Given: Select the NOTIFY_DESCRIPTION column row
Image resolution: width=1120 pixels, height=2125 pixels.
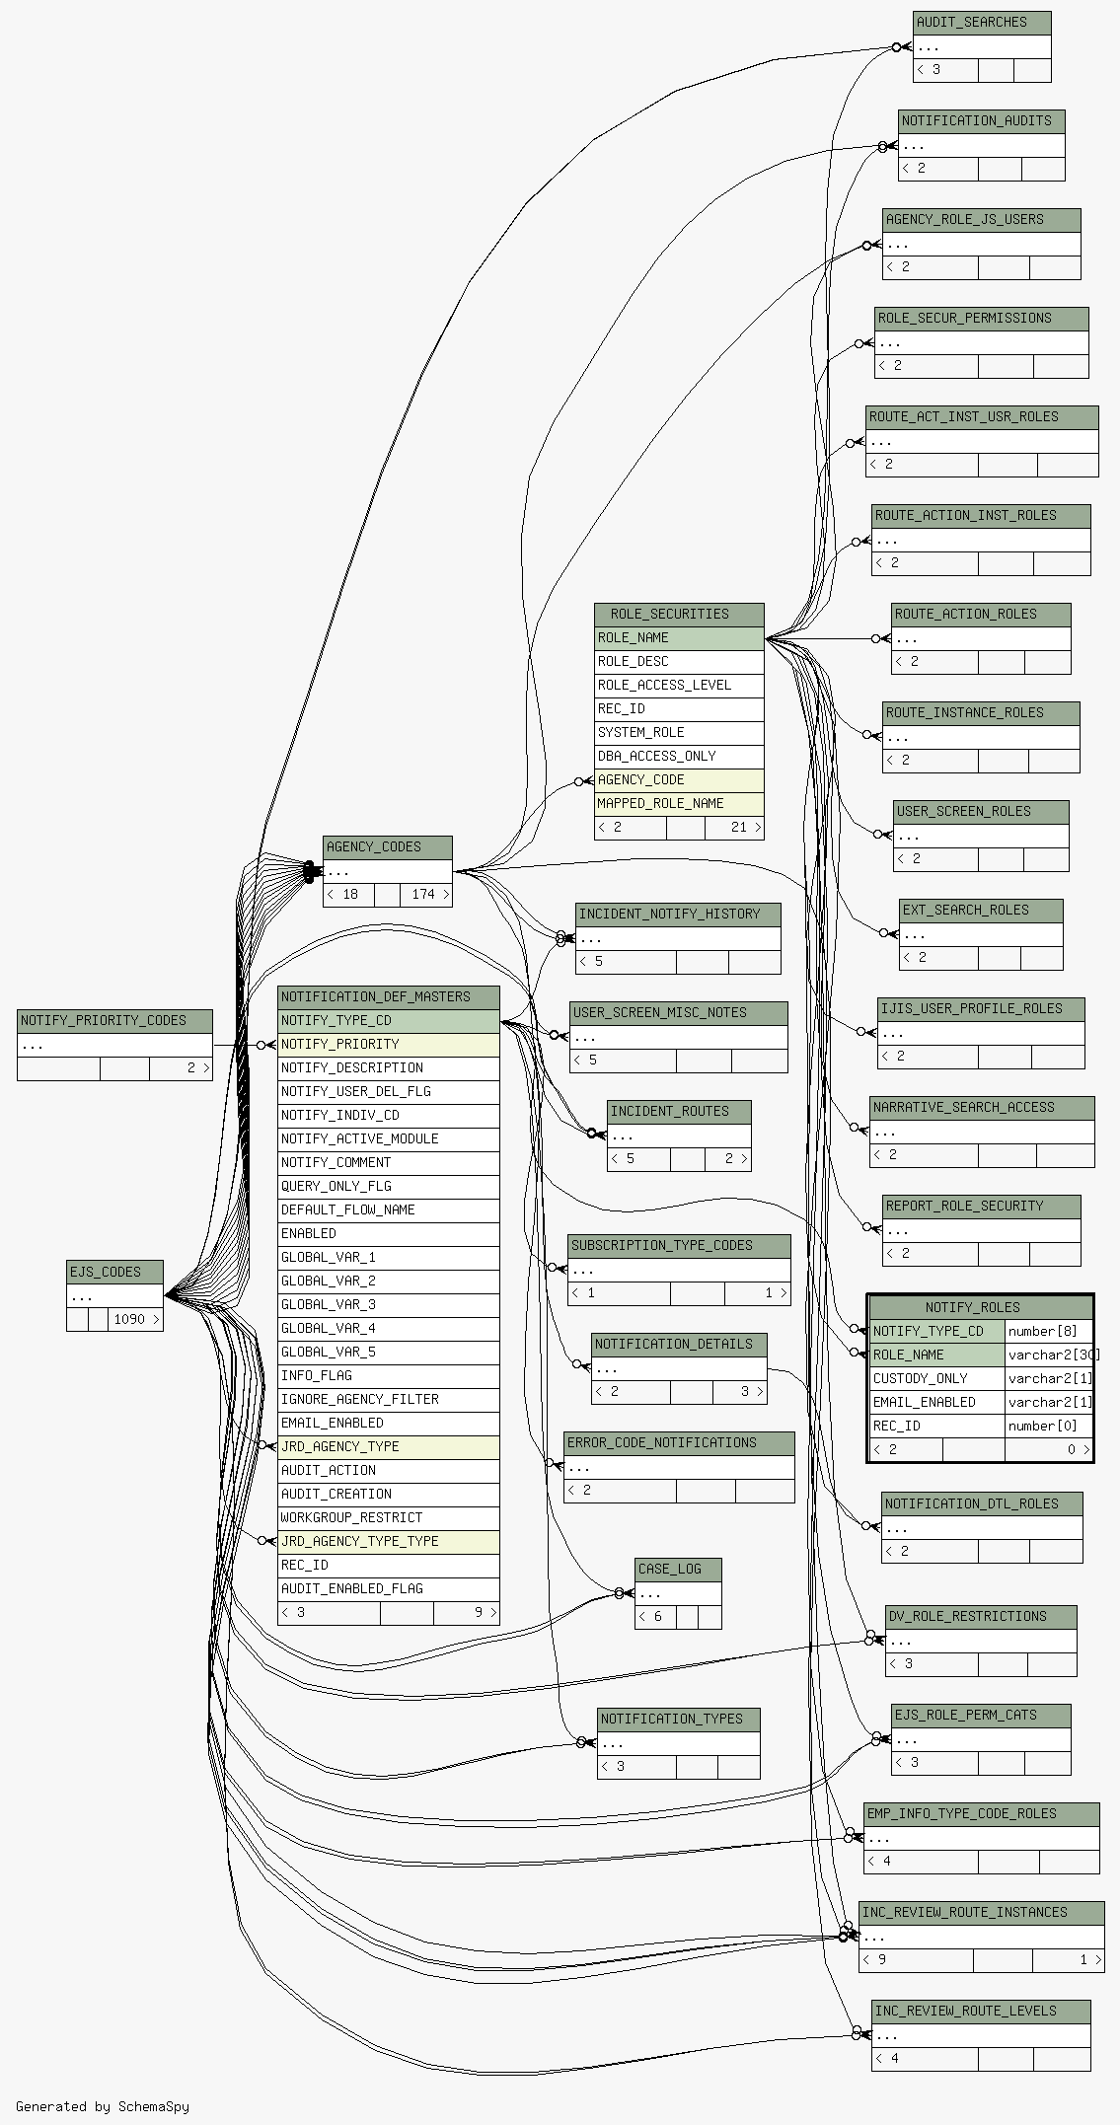Looking at the screenshot, I should (x=389, y=1068).
